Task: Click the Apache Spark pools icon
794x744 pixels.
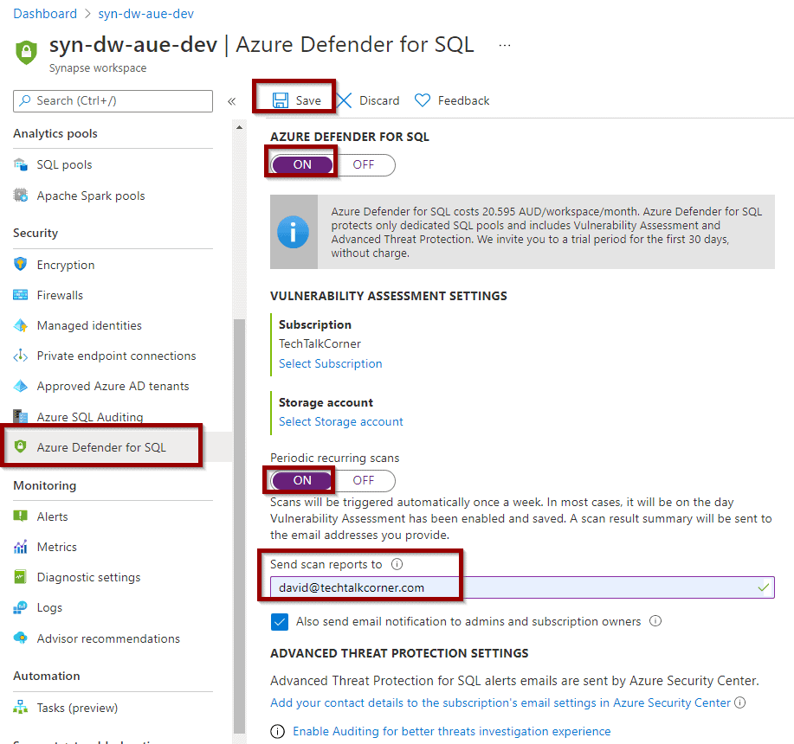Action: [x=20, y=196]
